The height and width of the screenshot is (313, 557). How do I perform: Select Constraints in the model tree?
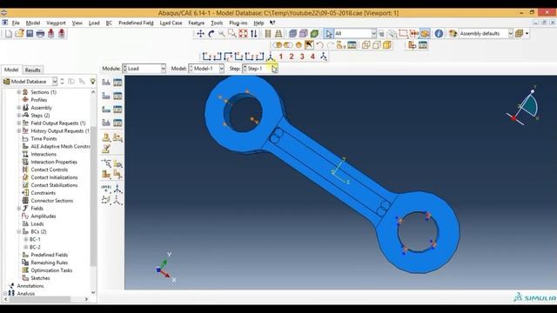[x=43, y=193]
